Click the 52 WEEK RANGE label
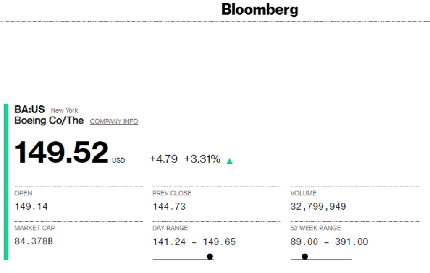 [316, 228]
